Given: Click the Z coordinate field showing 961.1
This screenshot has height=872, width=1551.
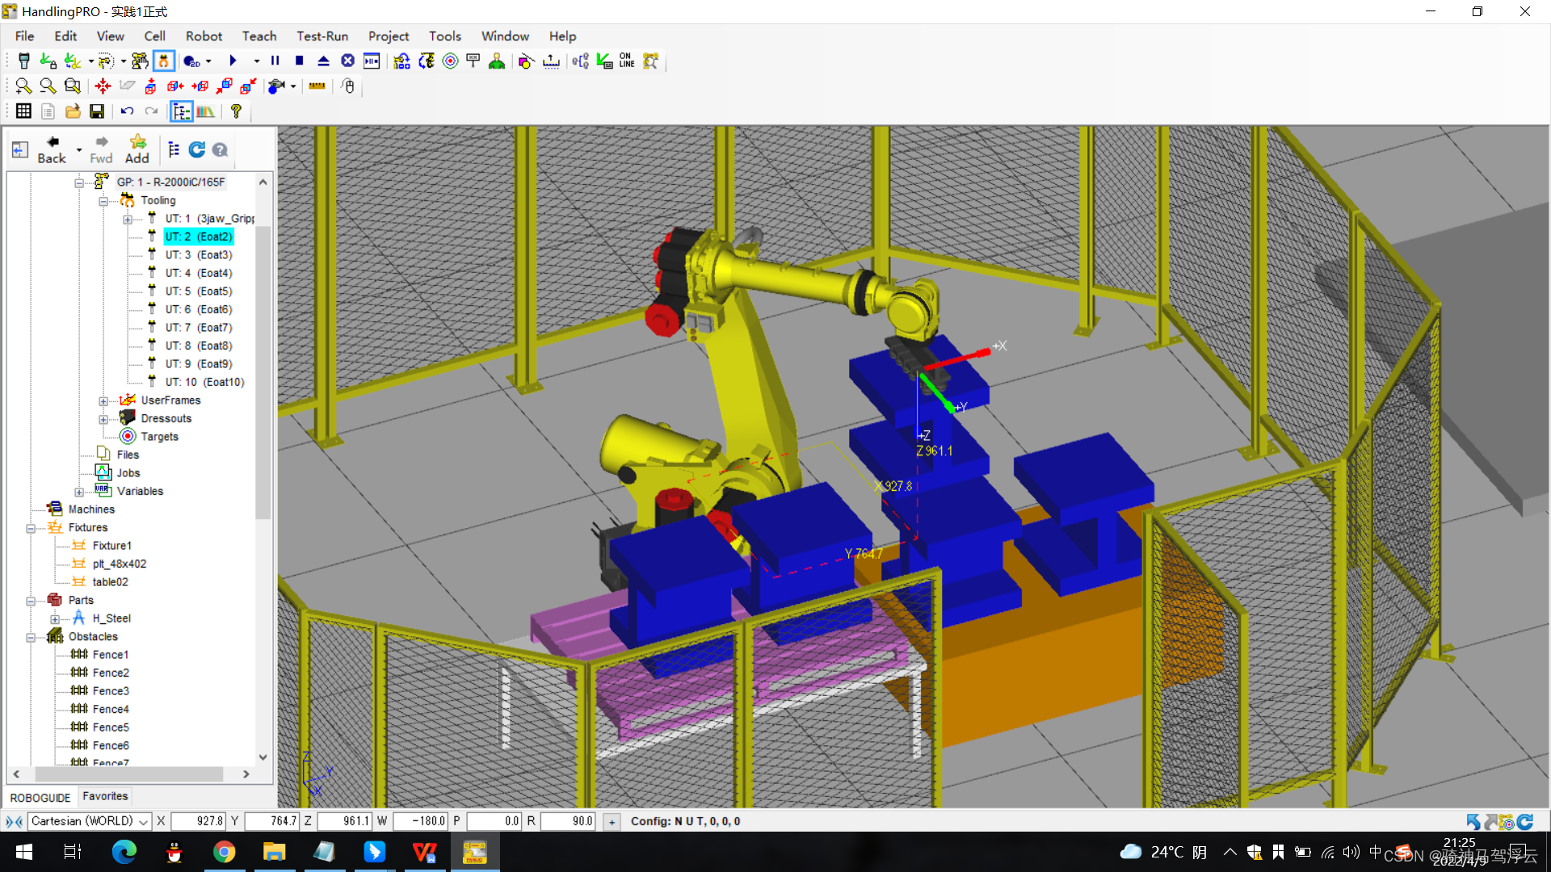Looking at the screenshot, I should click(344, 821).
